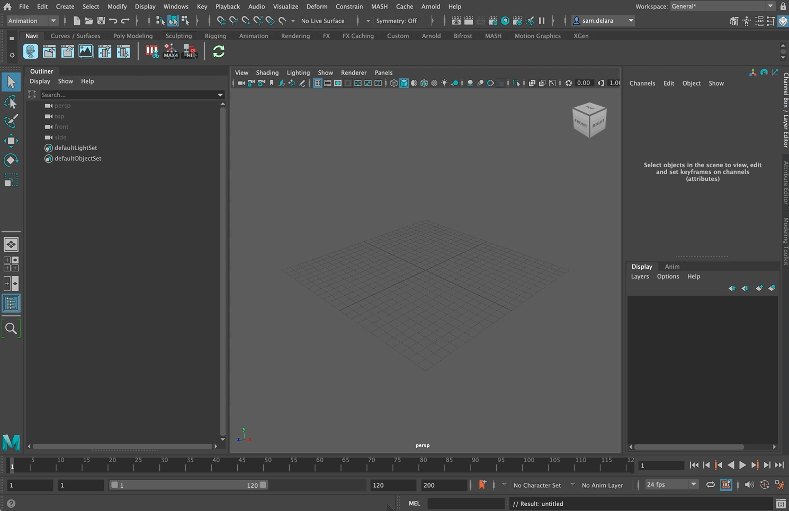Click the head-shaped Navi shelf icon
This screenshot has width=789, height=511.
pos(31,51)
